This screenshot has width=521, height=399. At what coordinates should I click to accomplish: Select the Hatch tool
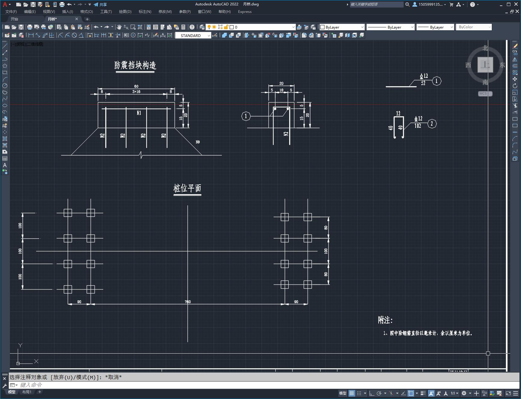point(5,139)
